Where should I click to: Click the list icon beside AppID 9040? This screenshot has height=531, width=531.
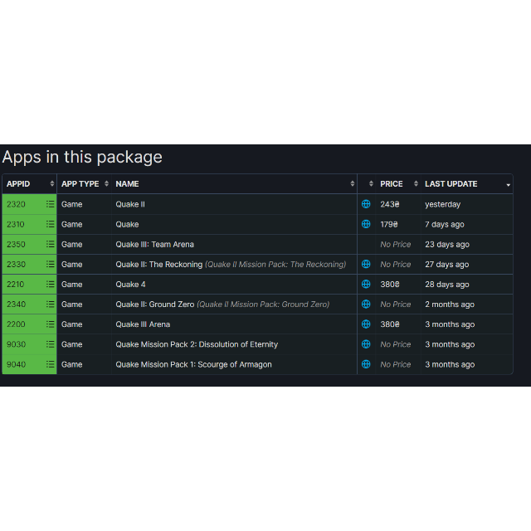(x=51, y=364)
